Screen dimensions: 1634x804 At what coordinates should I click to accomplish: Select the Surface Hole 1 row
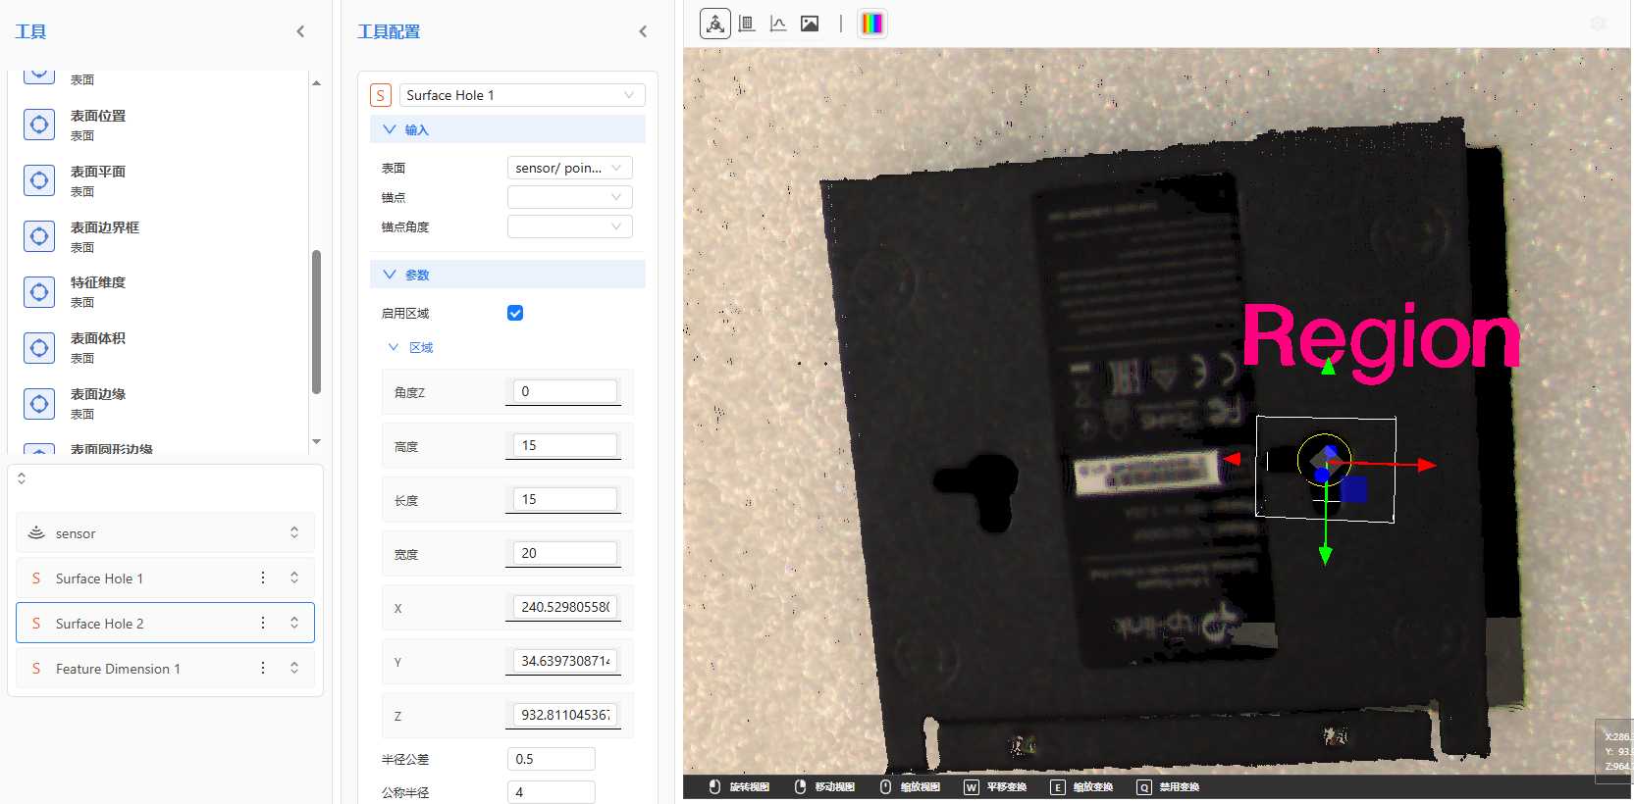point(165,578)
